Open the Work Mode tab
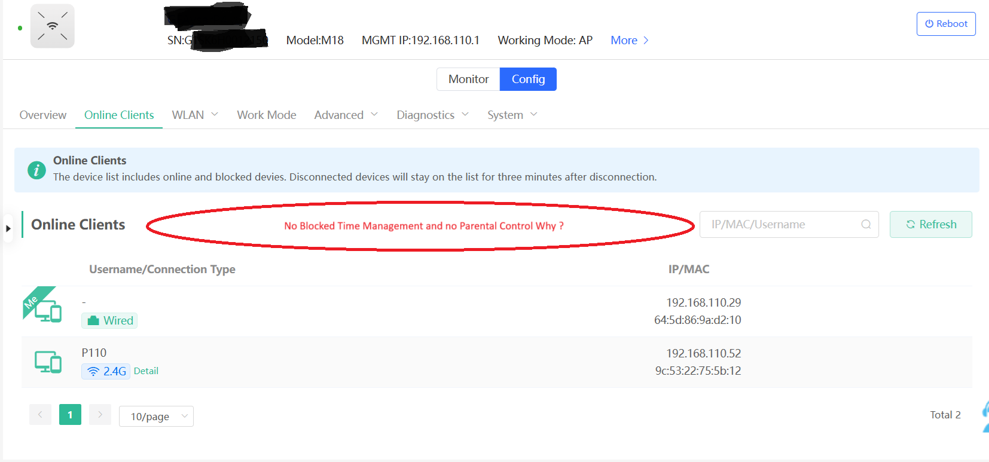The width and height of the screenshot is (989, 462). point(267,115)
